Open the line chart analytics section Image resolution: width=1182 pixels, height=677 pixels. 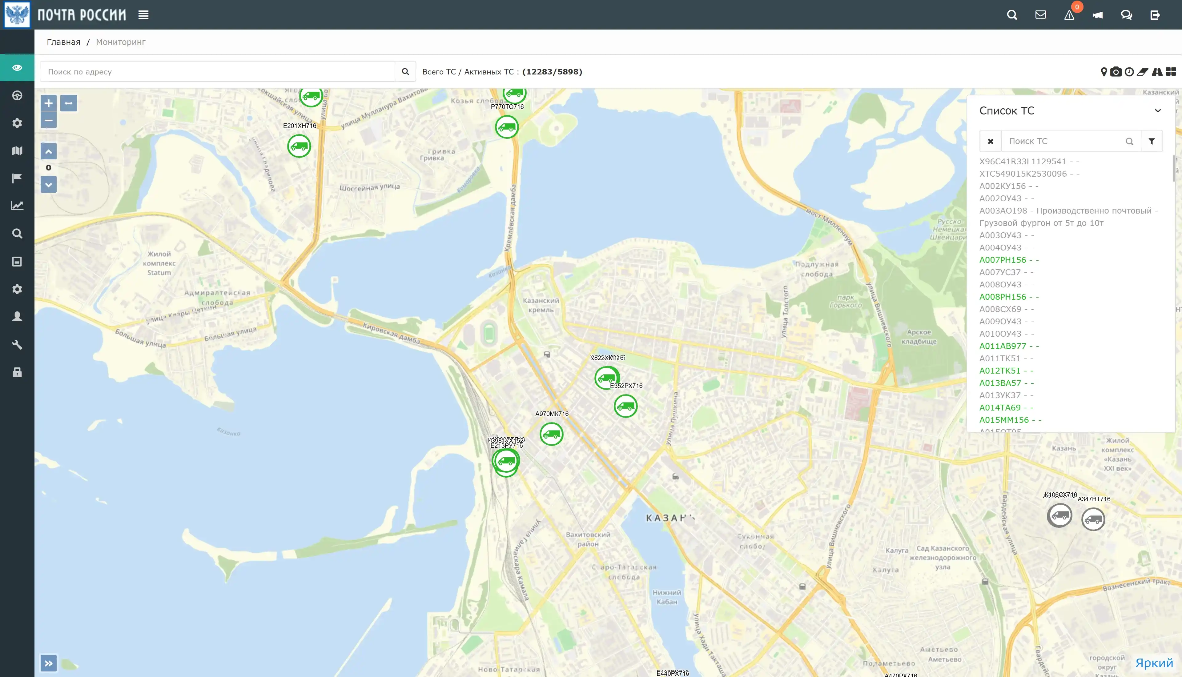[17, 206]
